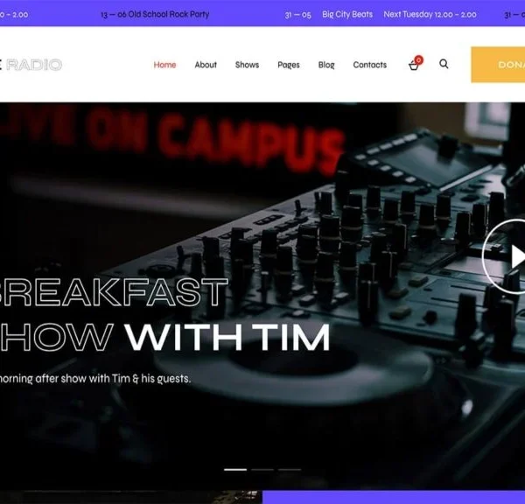Select the second slider indicator dash

tap(262, 470)
